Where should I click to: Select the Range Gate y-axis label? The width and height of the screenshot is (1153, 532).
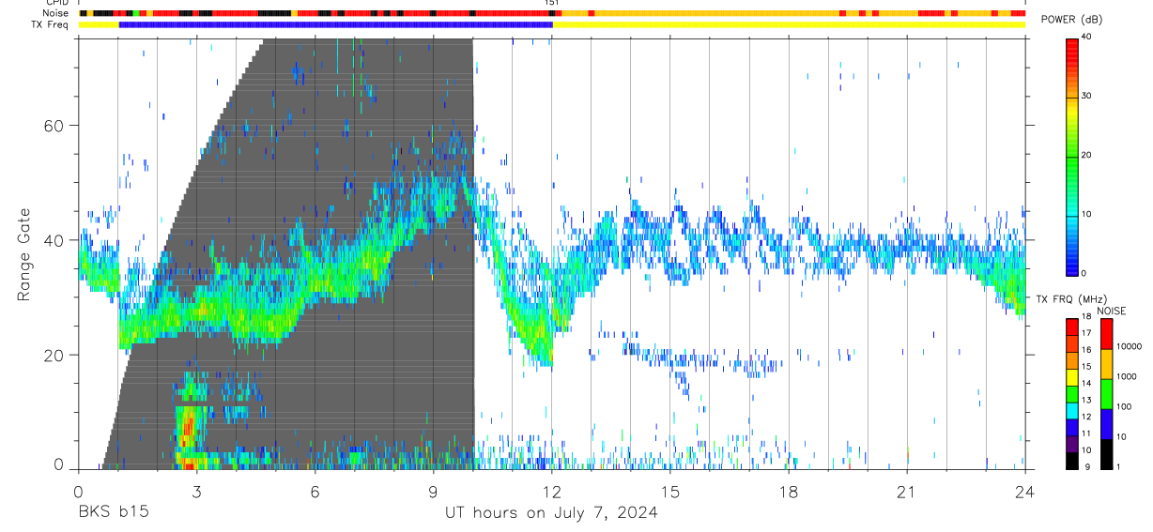(25, 253)
